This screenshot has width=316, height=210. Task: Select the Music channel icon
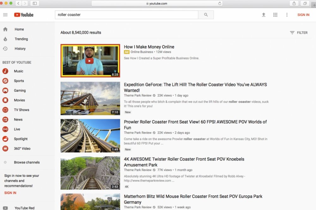click(5, 71)
